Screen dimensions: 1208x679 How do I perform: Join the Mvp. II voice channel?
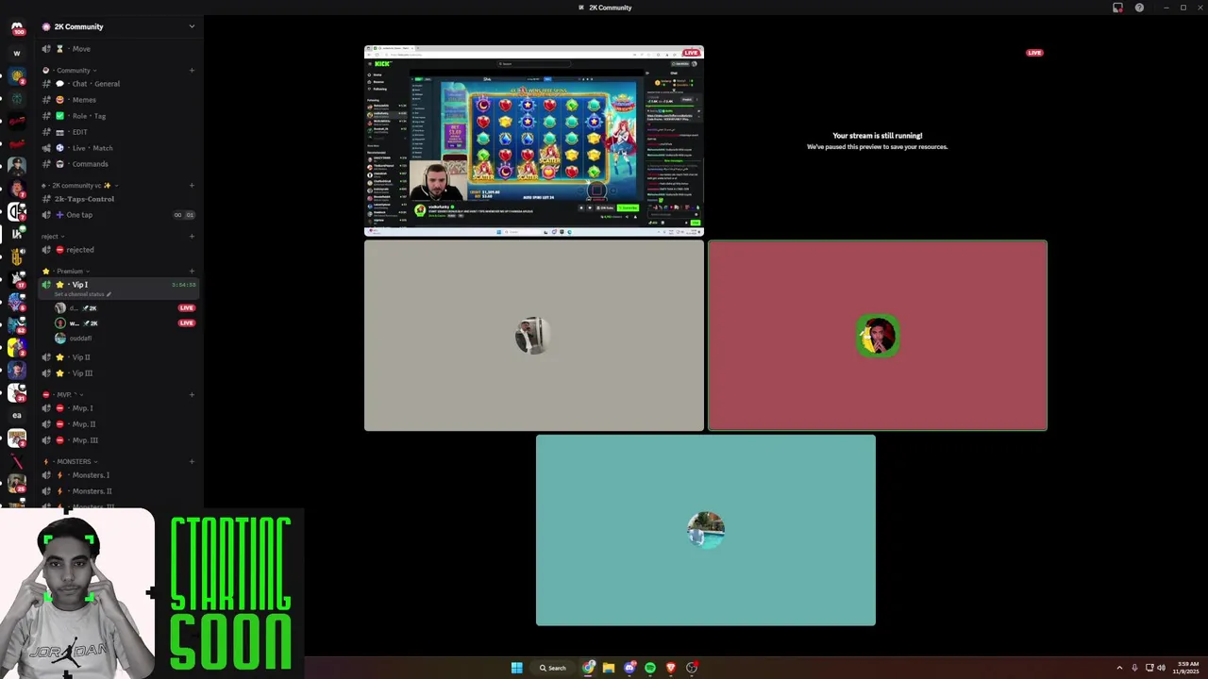(x=118, y=424)
